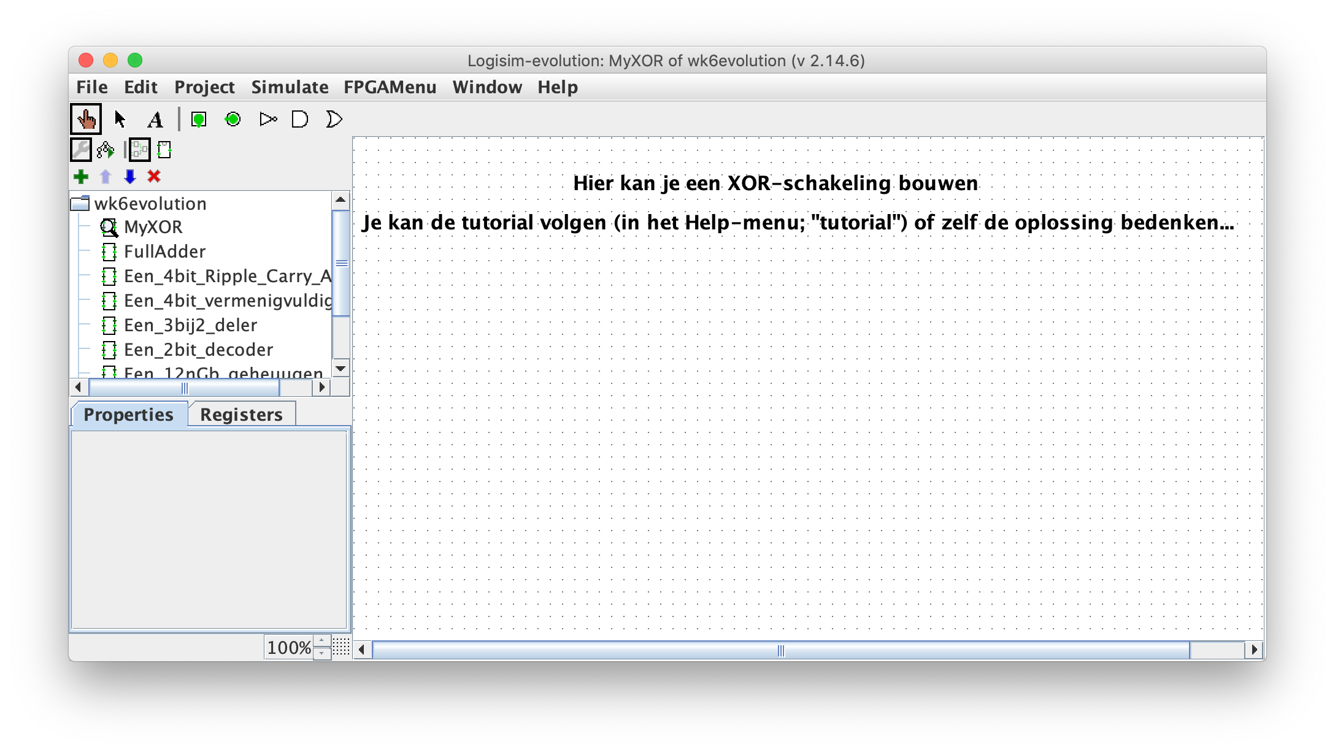Click tree panel scroll right arrow
1335x752 pixels.
click(x=321, y=387)
